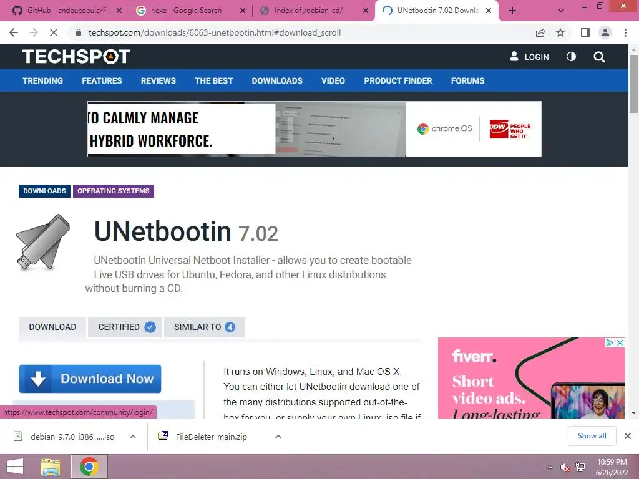Click the OPERATING SYSTEMS category badge
The width and height of the screenshot is (639, 479).
114,191
